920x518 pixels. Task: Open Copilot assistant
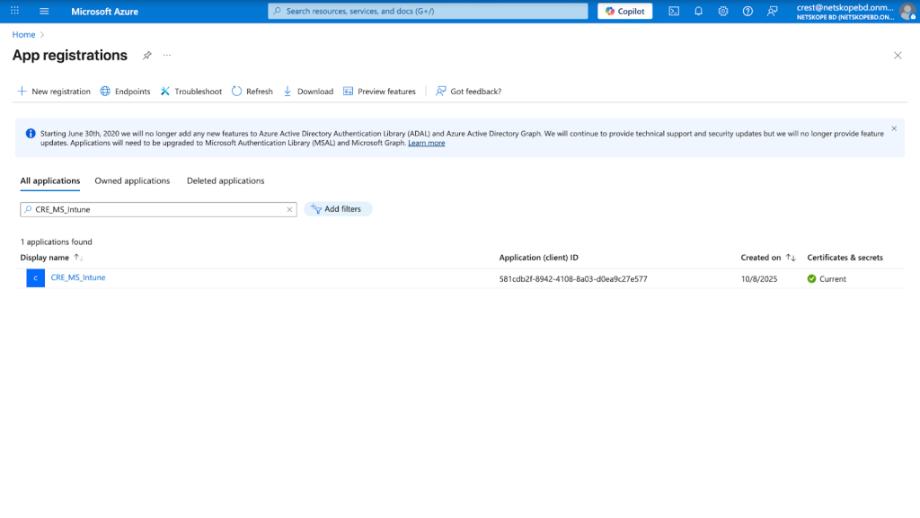pos(625,11)
